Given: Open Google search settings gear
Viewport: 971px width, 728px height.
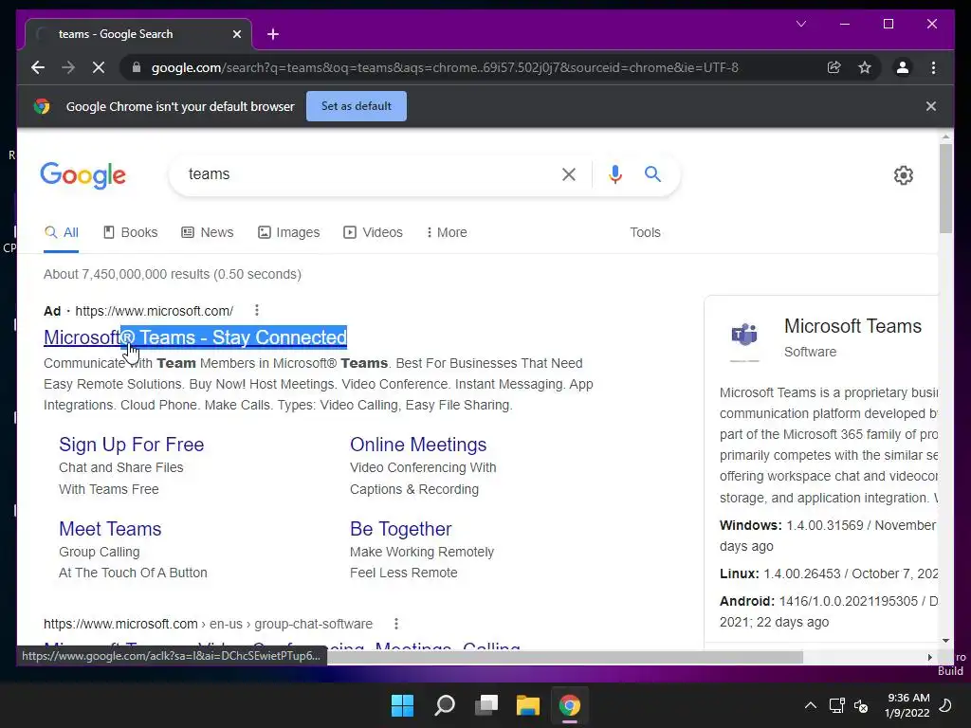Looking at the screenshot, I should [904, 175].
